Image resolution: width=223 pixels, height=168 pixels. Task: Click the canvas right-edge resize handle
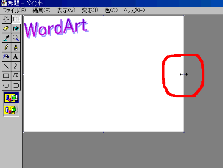coord(184,74)
